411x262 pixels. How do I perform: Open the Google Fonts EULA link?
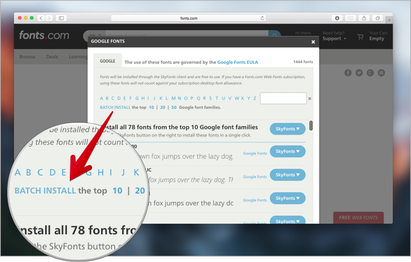point(238,62)
